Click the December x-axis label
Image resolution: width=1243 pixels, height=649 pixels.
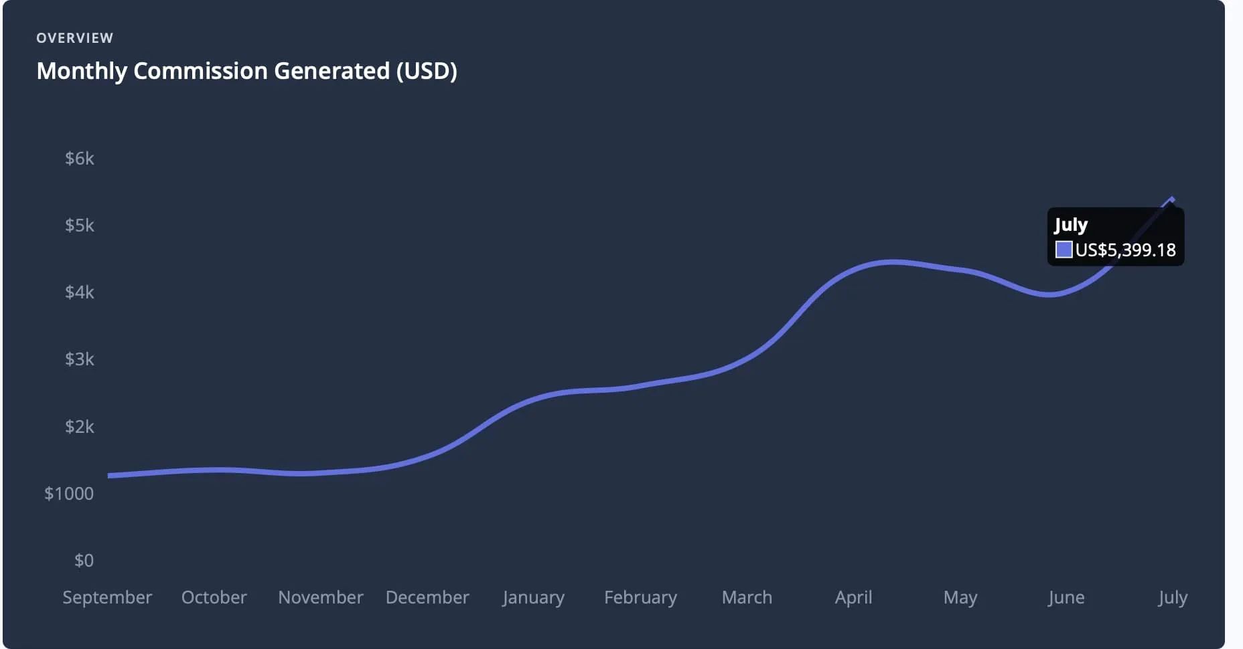tap(427, 597)
